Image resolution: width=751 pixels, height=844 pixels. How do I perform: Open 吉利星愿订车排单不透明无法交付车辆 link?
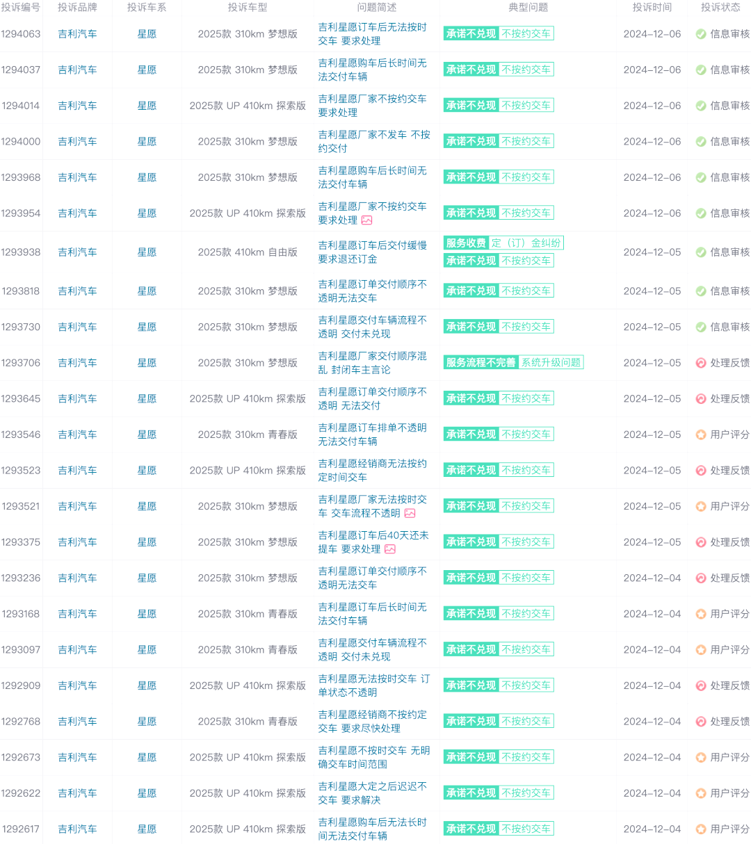[373, 435]
